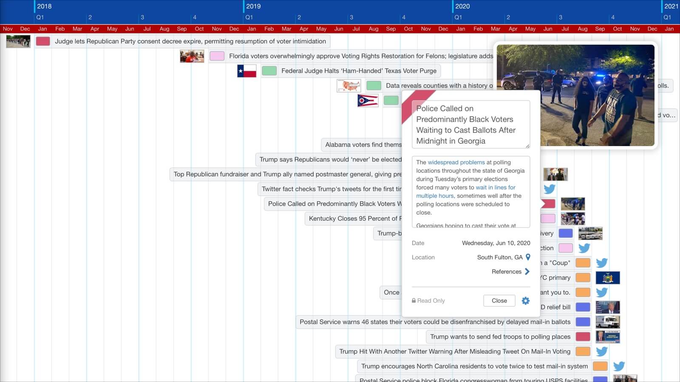
Task: Click the event title text field in popup
Action: pos(470,124)
